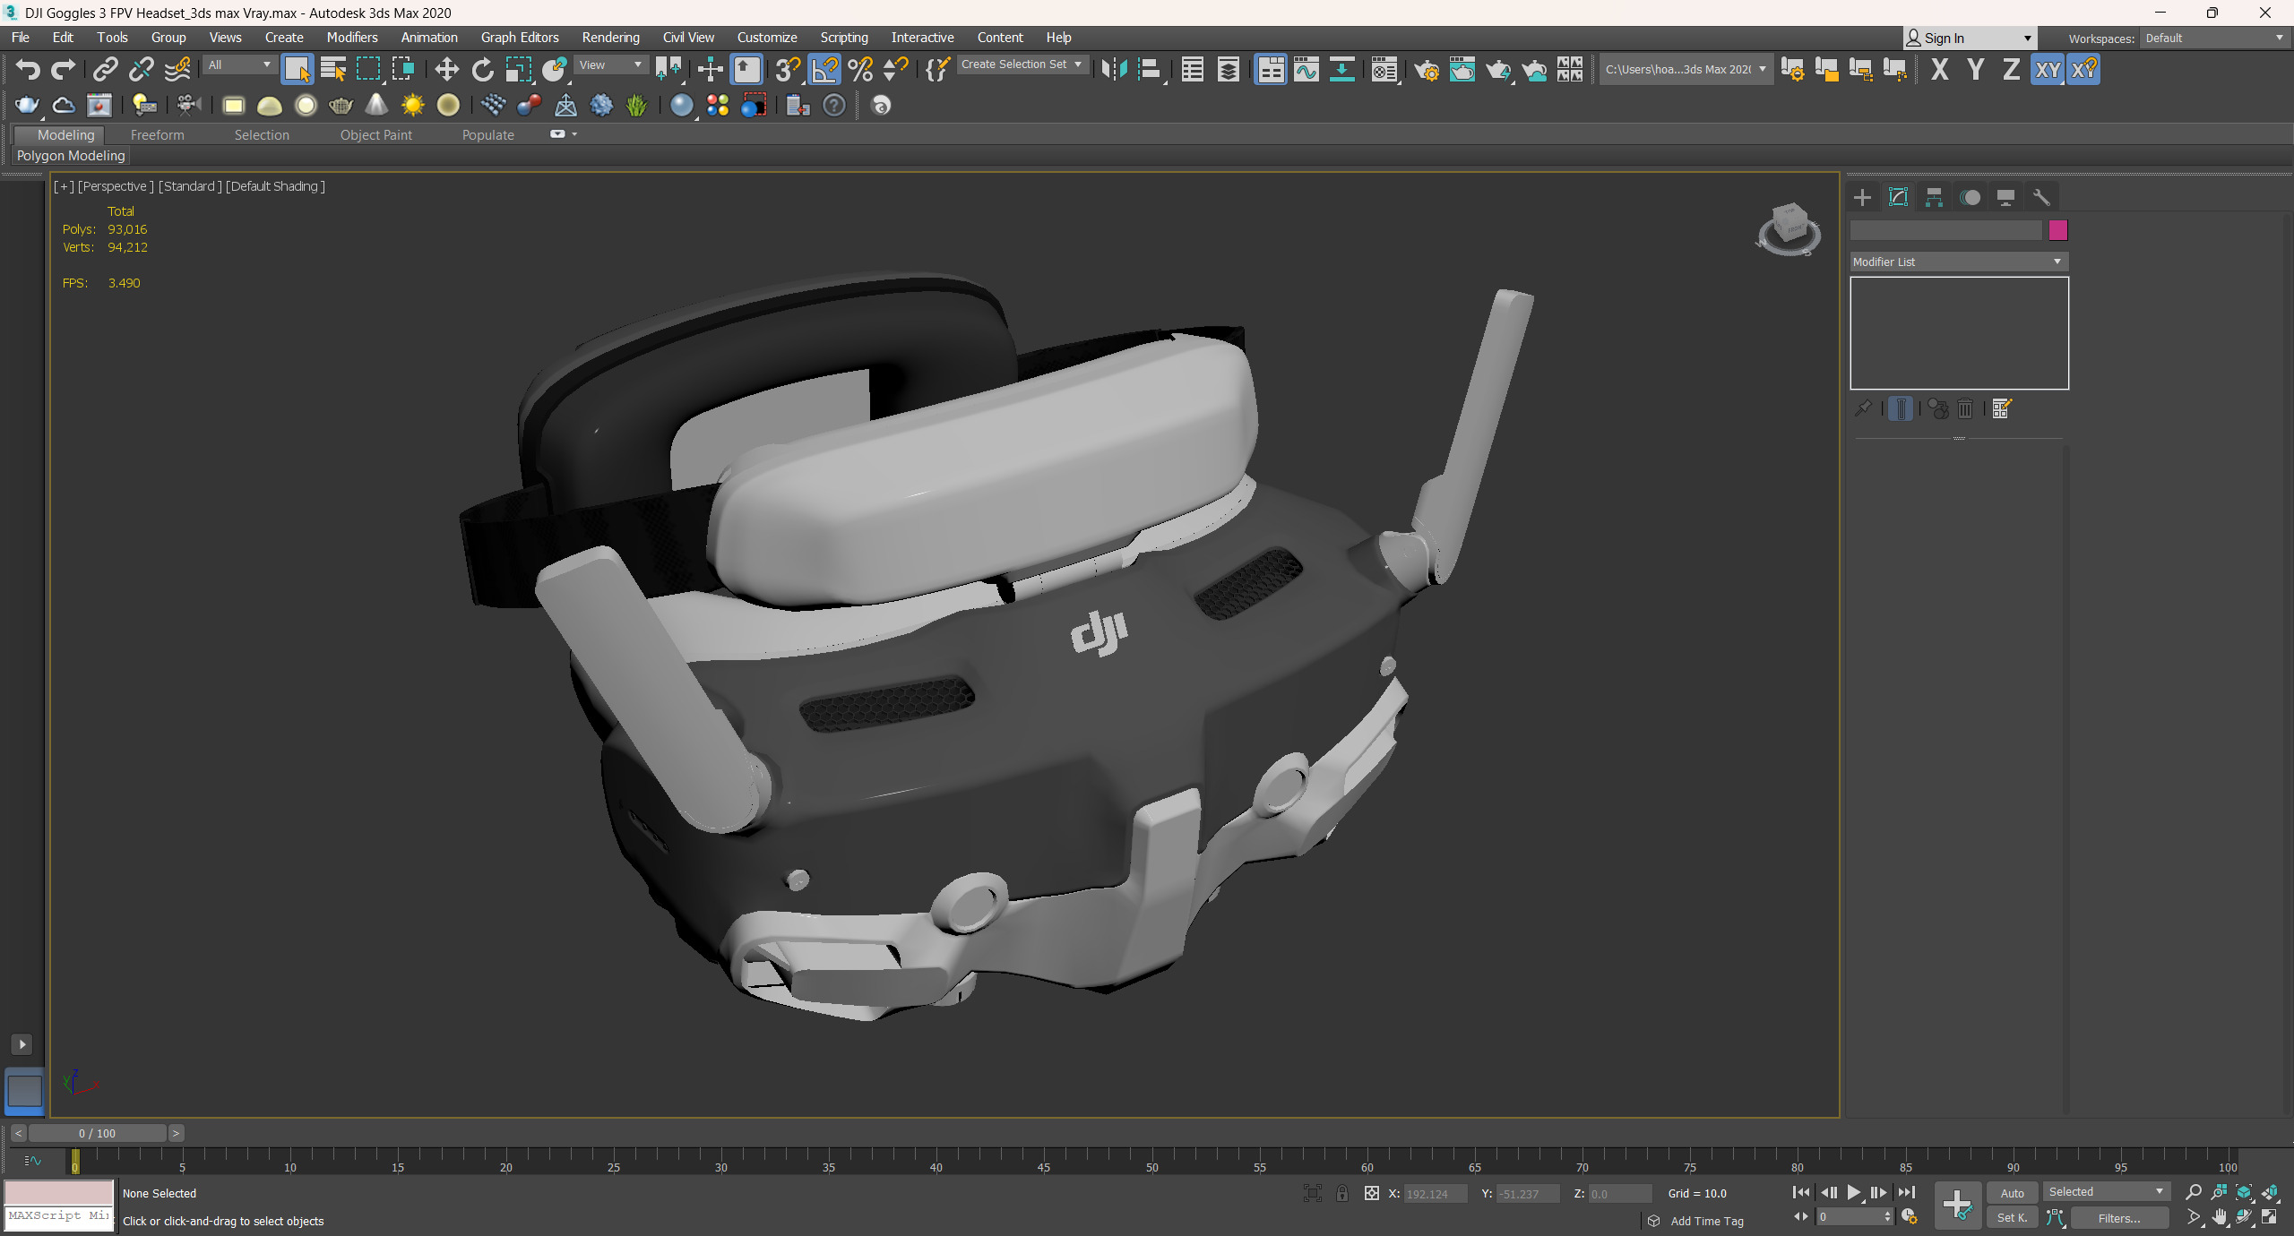Click the Undo arrow icon
2294x1236 pixels.
click(27, 69)
